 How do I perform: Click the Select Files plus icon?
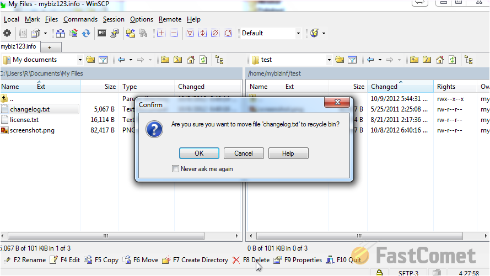(x=161, y=33)
